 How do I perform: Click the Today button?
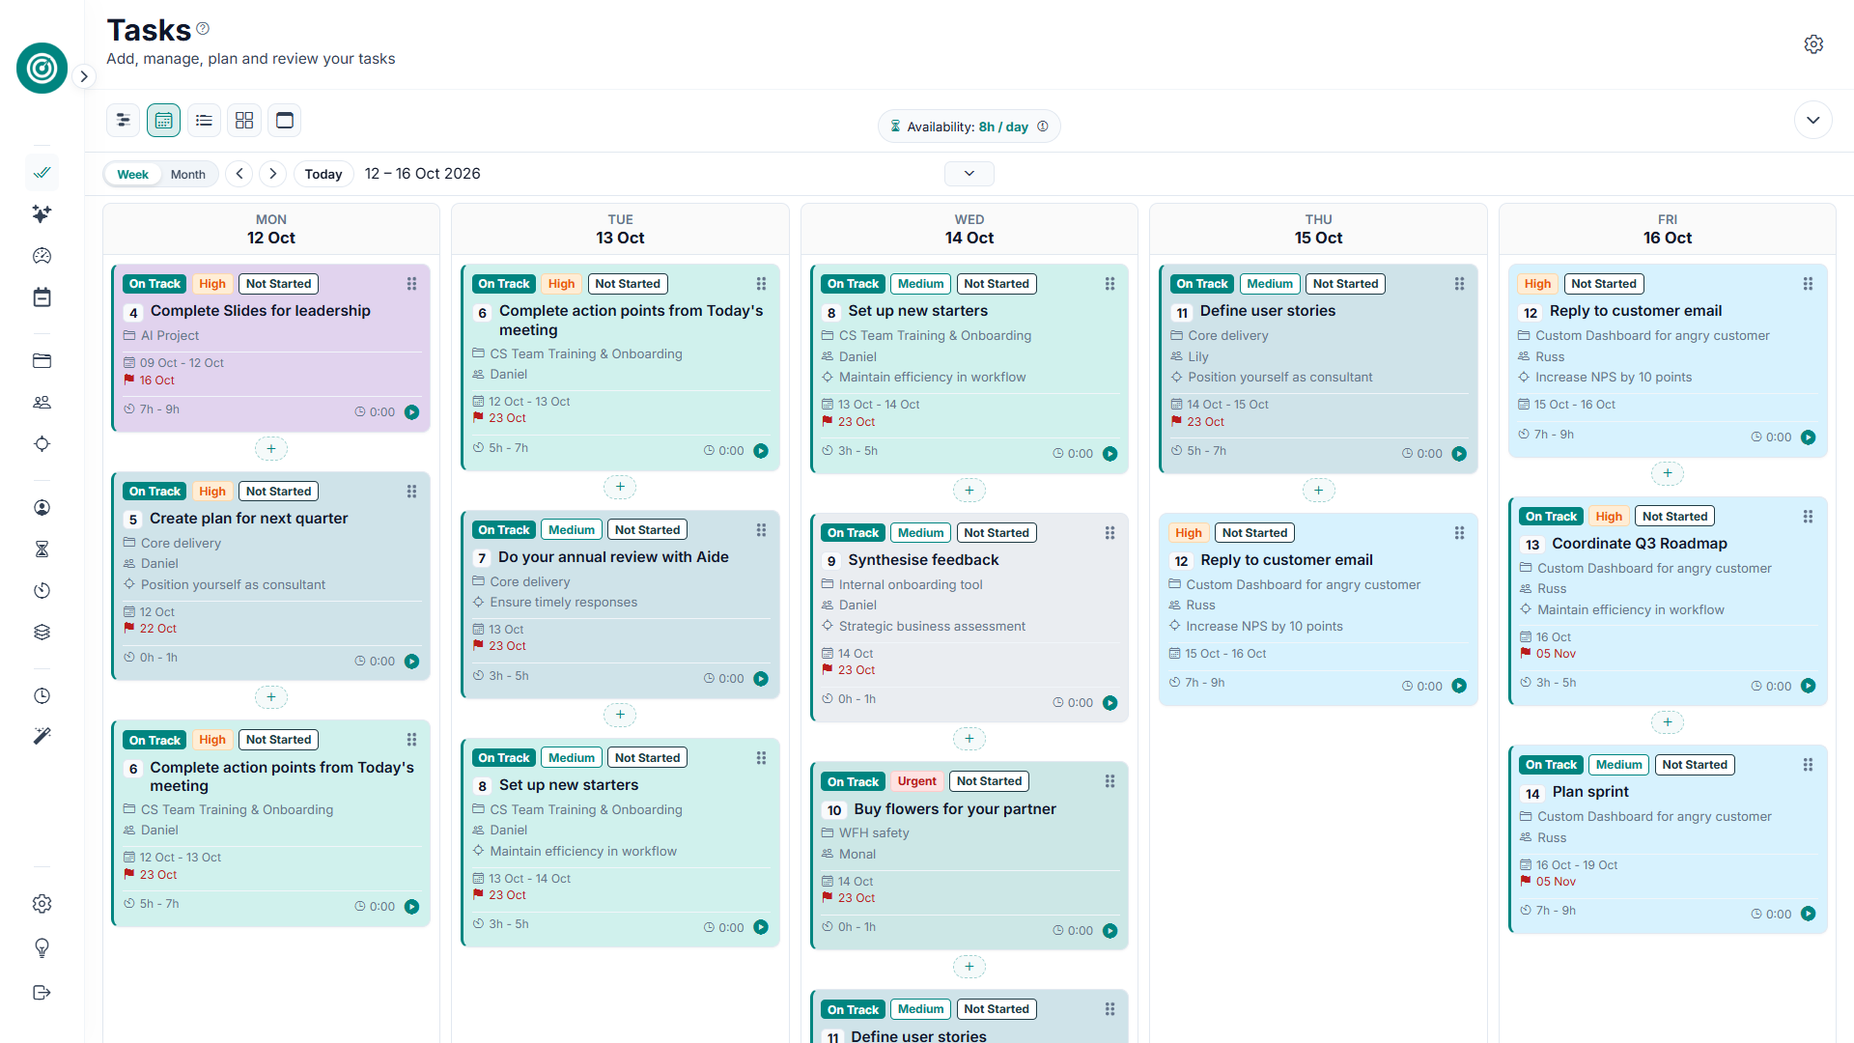click(323, 174)
